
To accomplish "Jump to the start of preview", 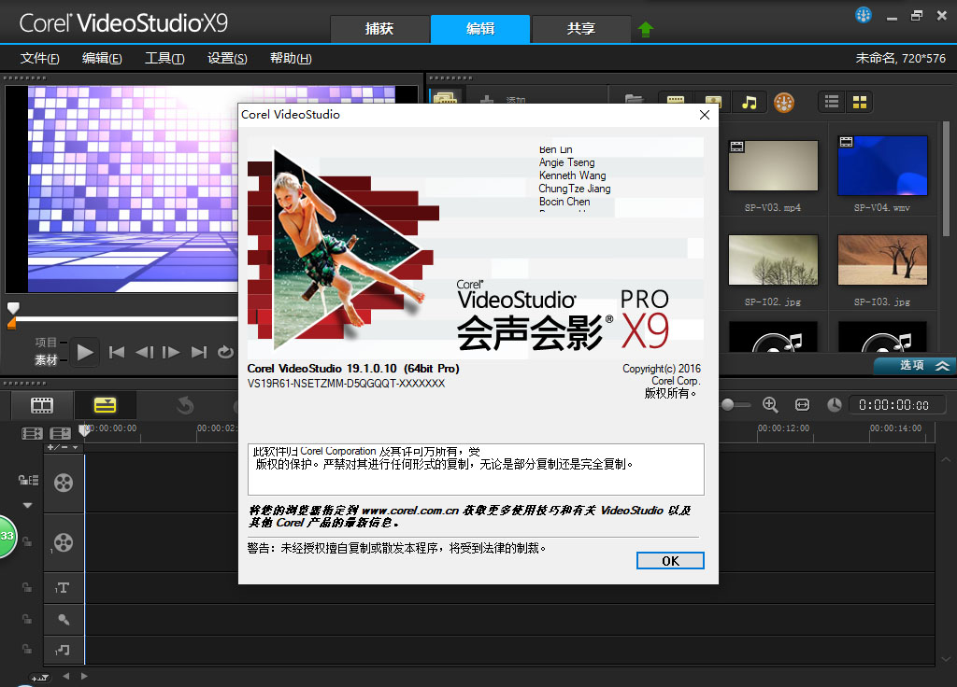I will [117, 352].
